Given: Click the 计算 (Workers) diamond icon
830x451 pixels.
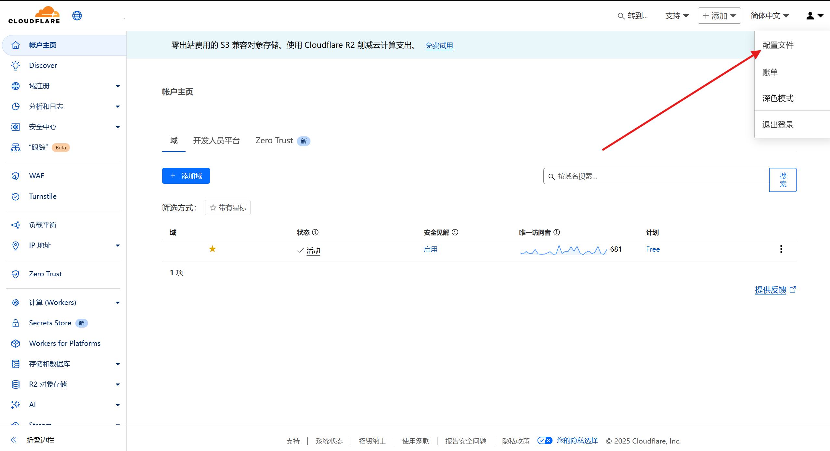Looking at the screenshot, I should [x=16, y=303].
